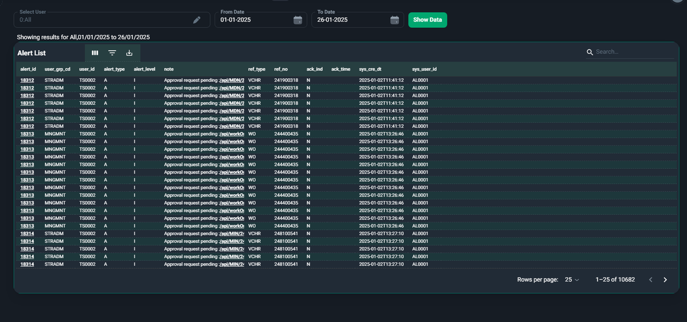Sort by the ack_time column header

pos(341,69)
